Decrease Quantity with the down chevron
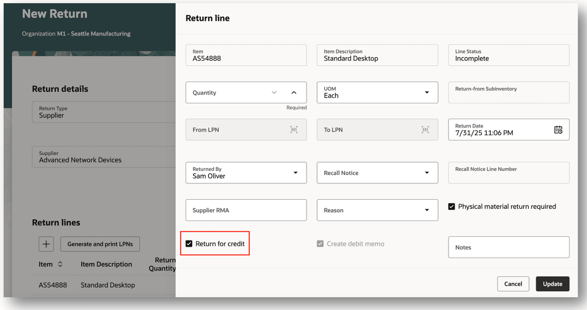The height and width of the screenshot is (310, 587). coord(274,93)
